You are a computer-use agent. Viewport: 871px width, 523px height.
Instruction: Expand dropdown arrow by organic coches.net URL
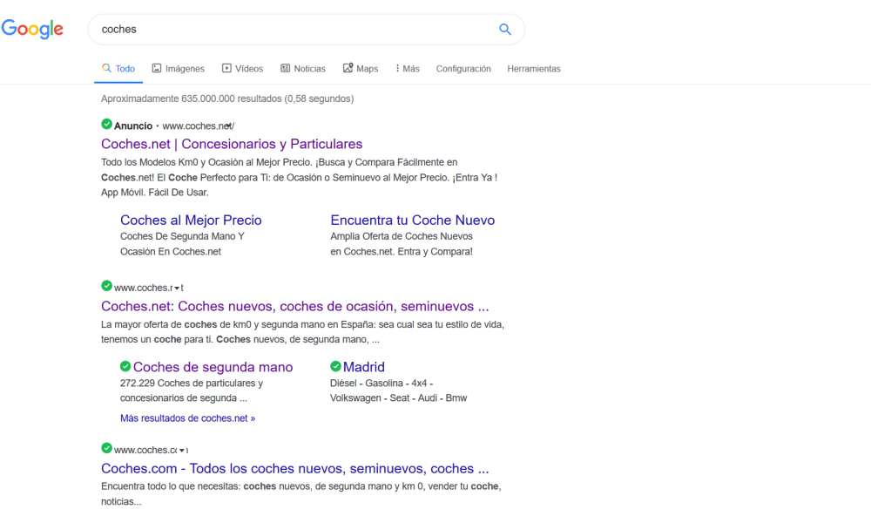click(175, 289)
